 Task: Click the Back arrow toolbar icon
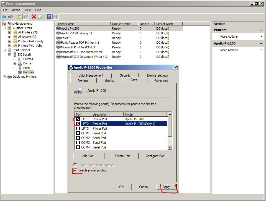pos(4,17)
